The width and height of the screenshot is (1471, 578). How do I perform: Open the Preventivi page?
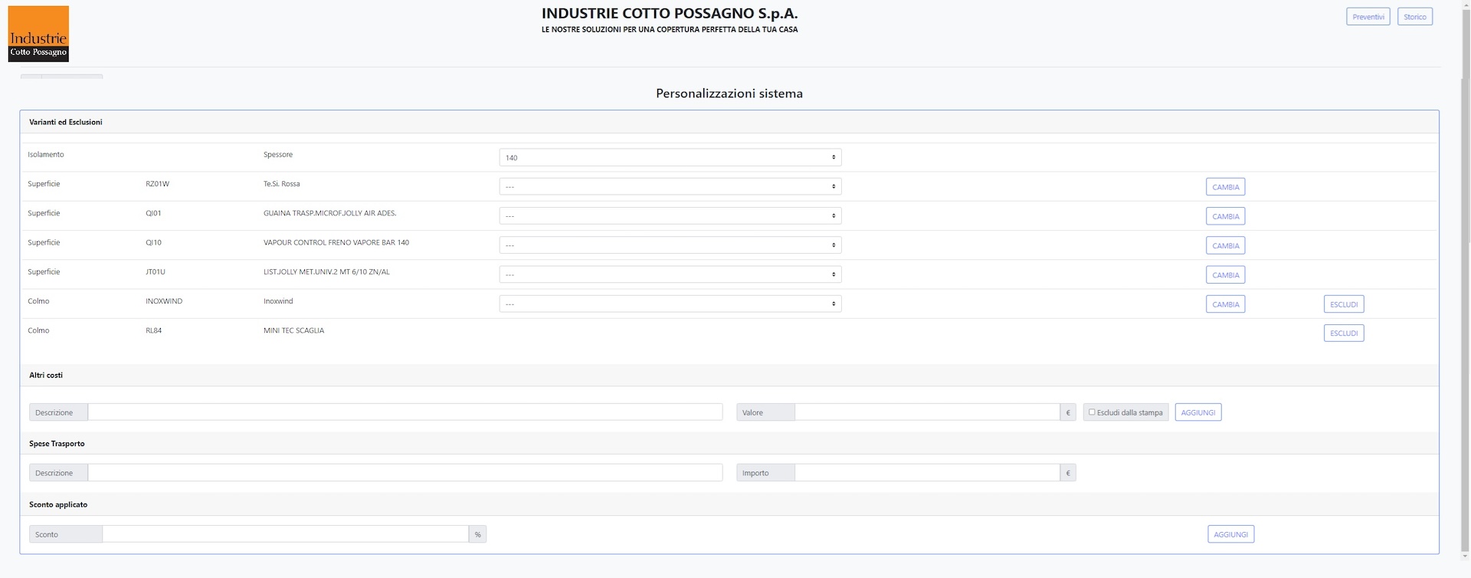coord(1368,17)
